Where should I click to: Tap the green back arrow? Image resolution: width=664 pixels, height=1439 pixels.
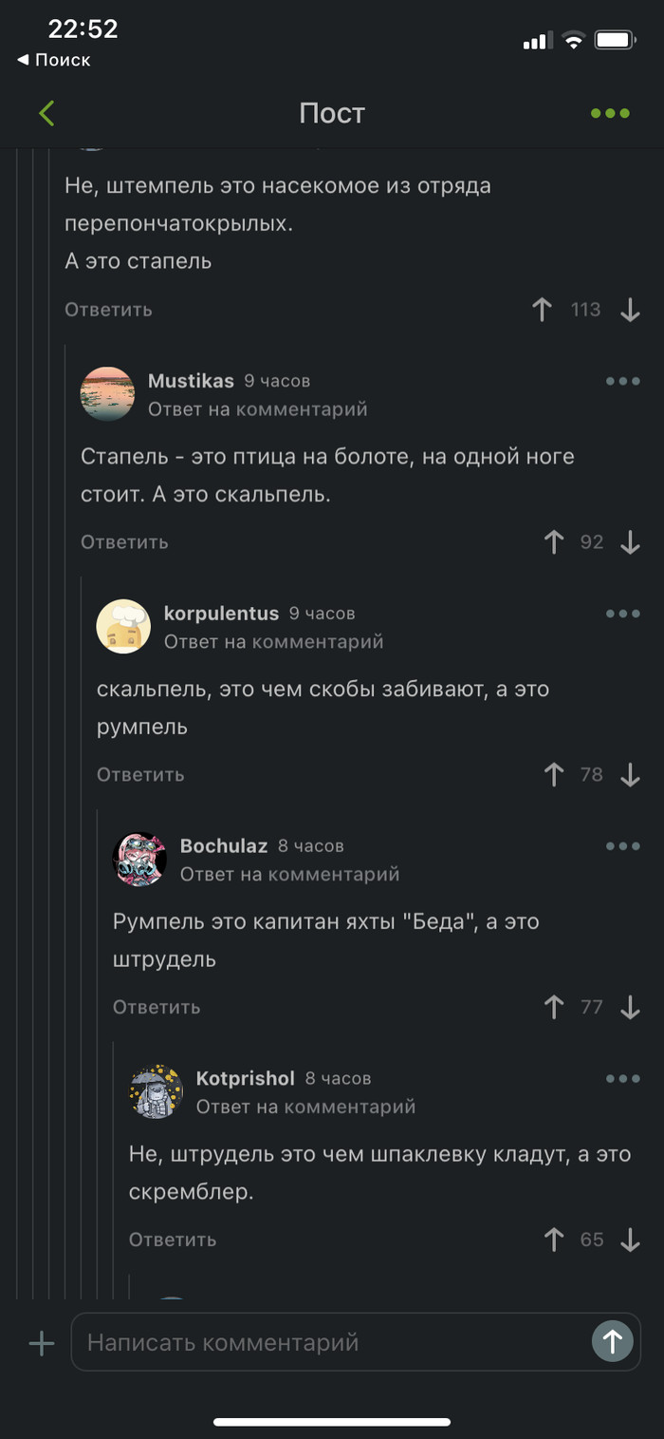[46, 113]
